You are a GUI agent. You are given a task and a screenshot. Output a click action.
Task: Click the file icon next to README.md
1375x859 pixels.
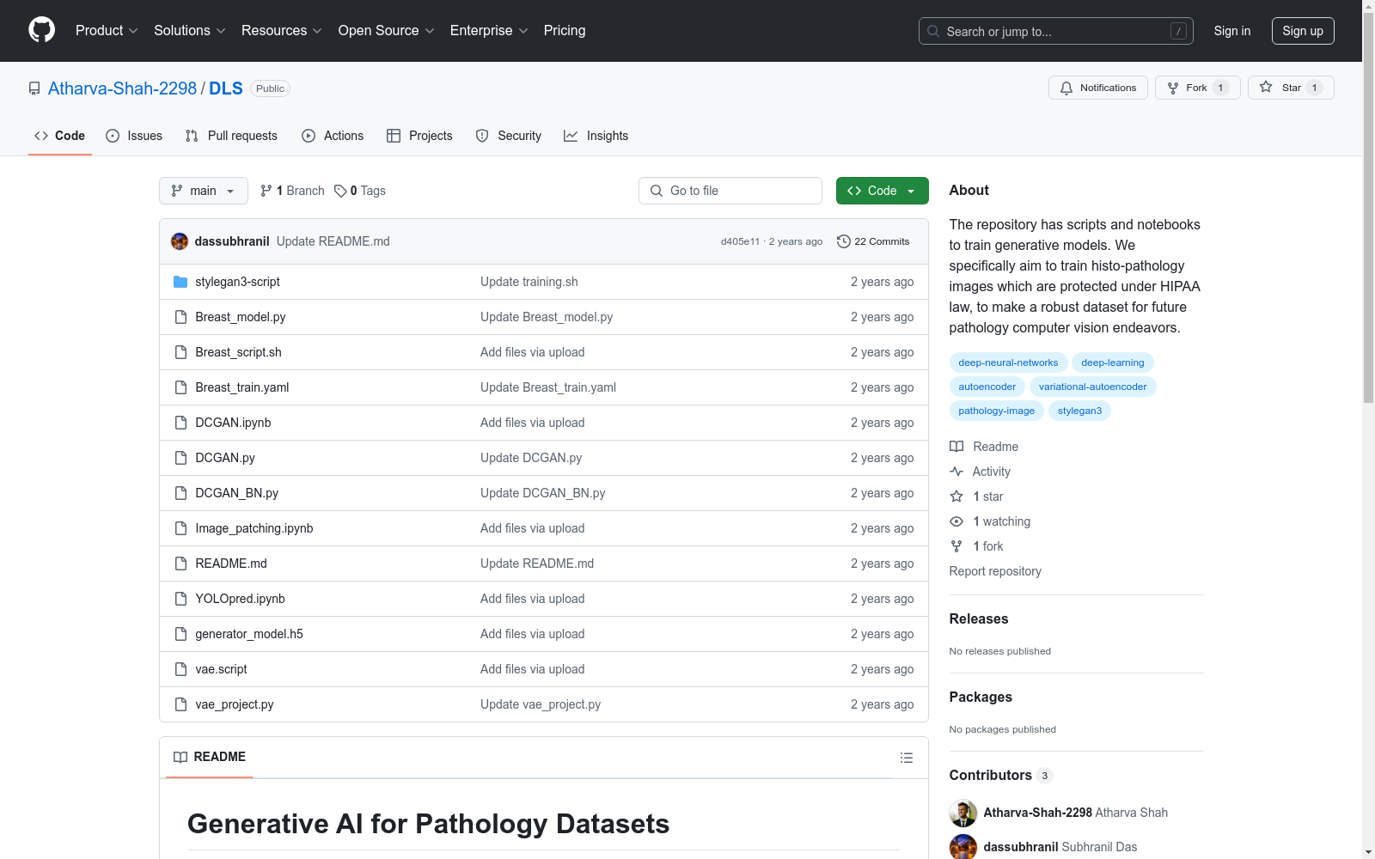pyautogui.click(x=180, y=564)
